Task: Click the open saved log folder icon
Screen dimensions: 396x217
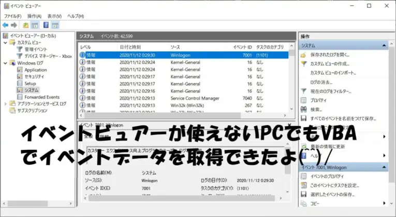Action: click(304, 54)
